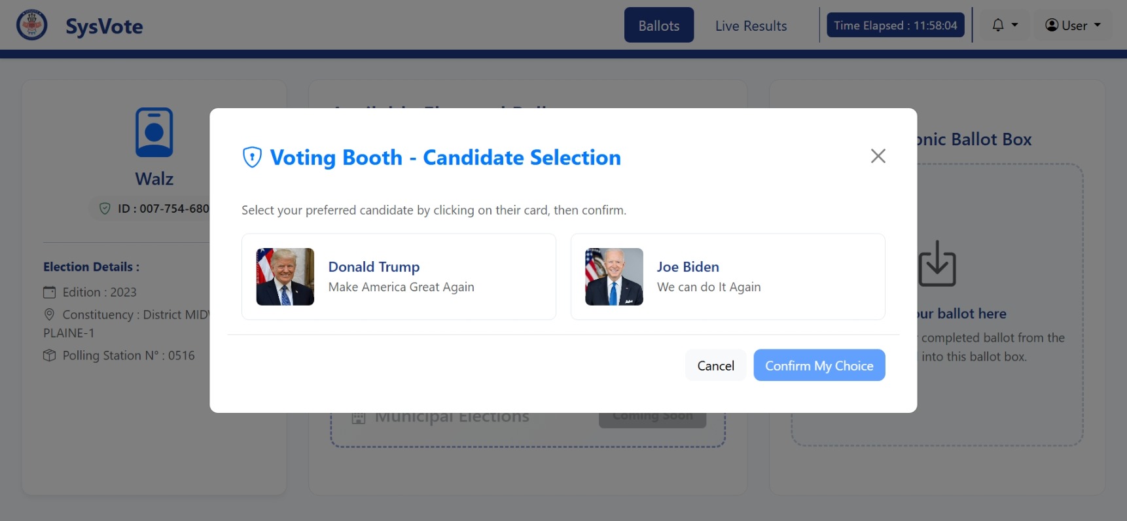
Task: Click the verified shield next to ID number
Action: [x=105, y=209]
